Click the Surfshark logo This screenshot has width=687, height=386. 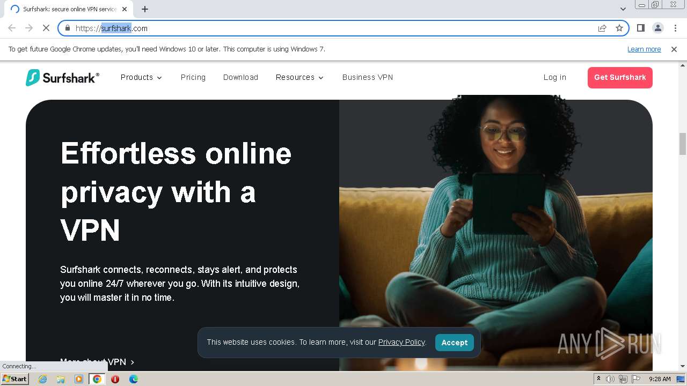point(62,78)
